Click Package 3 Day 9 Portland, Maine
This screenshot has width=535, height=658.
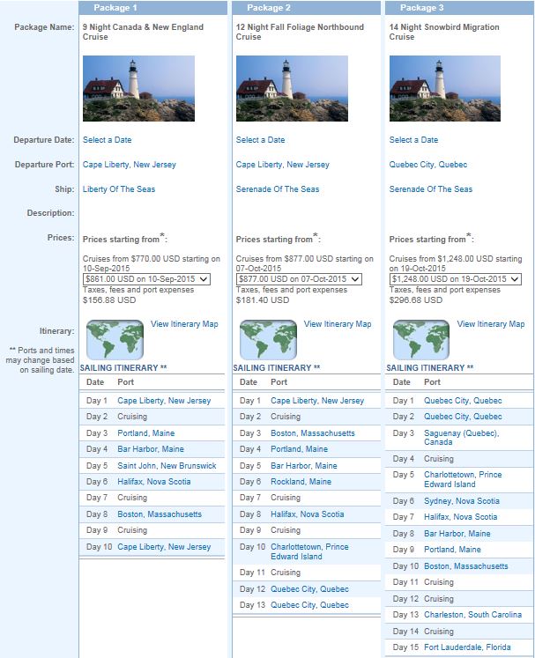pos(453,550)
